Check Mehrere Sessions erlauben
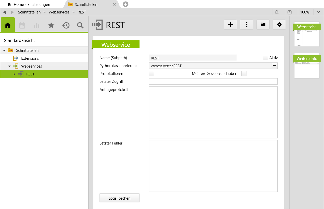This screenshot has width=324, height=209. [244, 74]
